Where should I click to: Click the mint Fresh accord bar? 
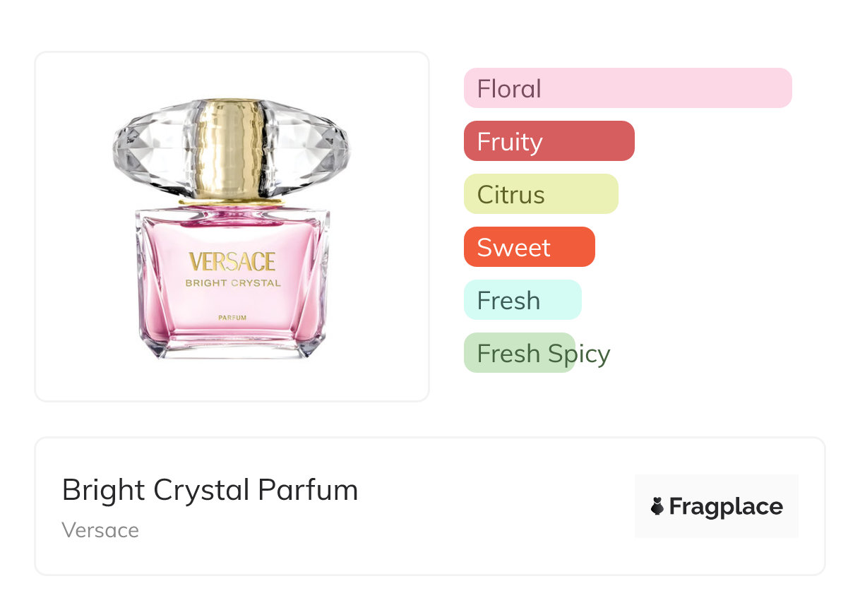522,300
